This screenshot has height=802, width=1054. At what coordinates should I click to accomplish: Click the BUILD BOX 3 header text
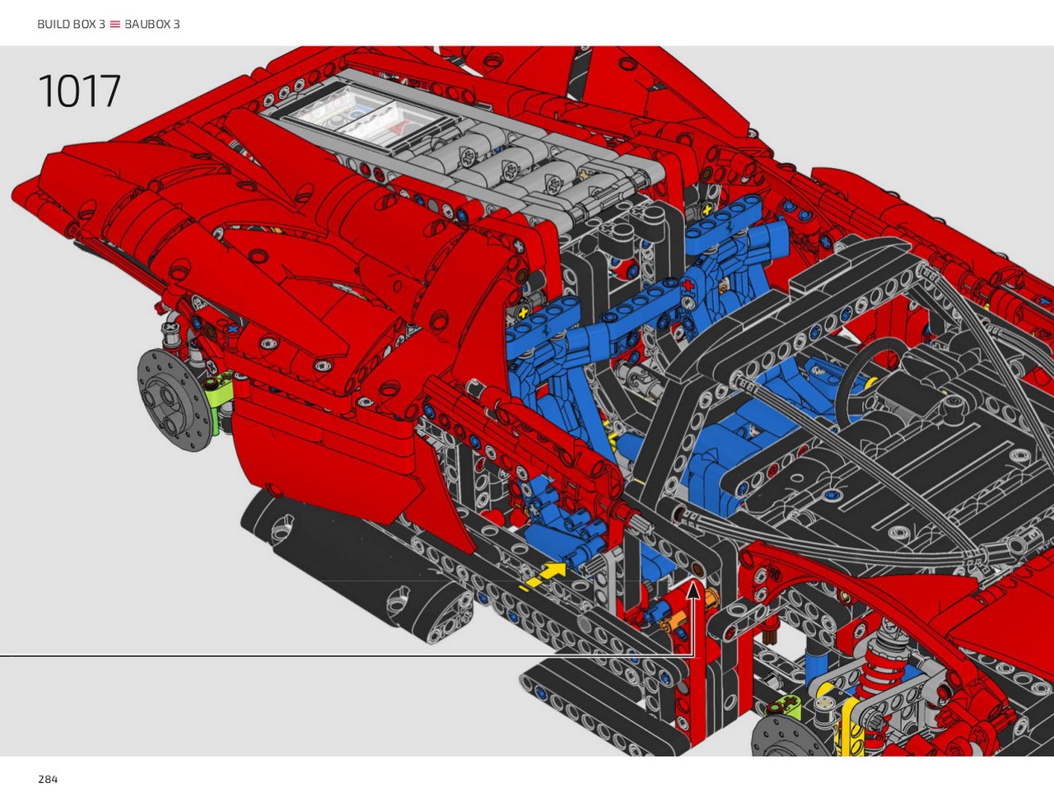pos(71,24)
